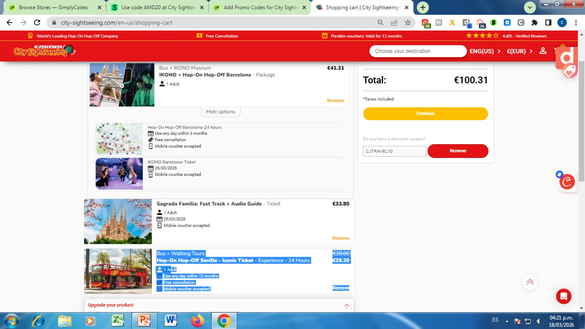Image resolution: width=585 pixels, height=329 pixels.
Task: Close the Use code AMD20 tab
Action: point(202,7)
